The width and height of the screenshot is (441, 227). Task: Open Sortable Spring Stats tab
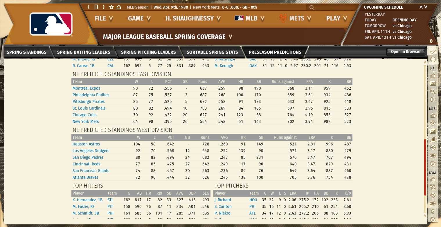pyautogui.click(x=212, y=52)
